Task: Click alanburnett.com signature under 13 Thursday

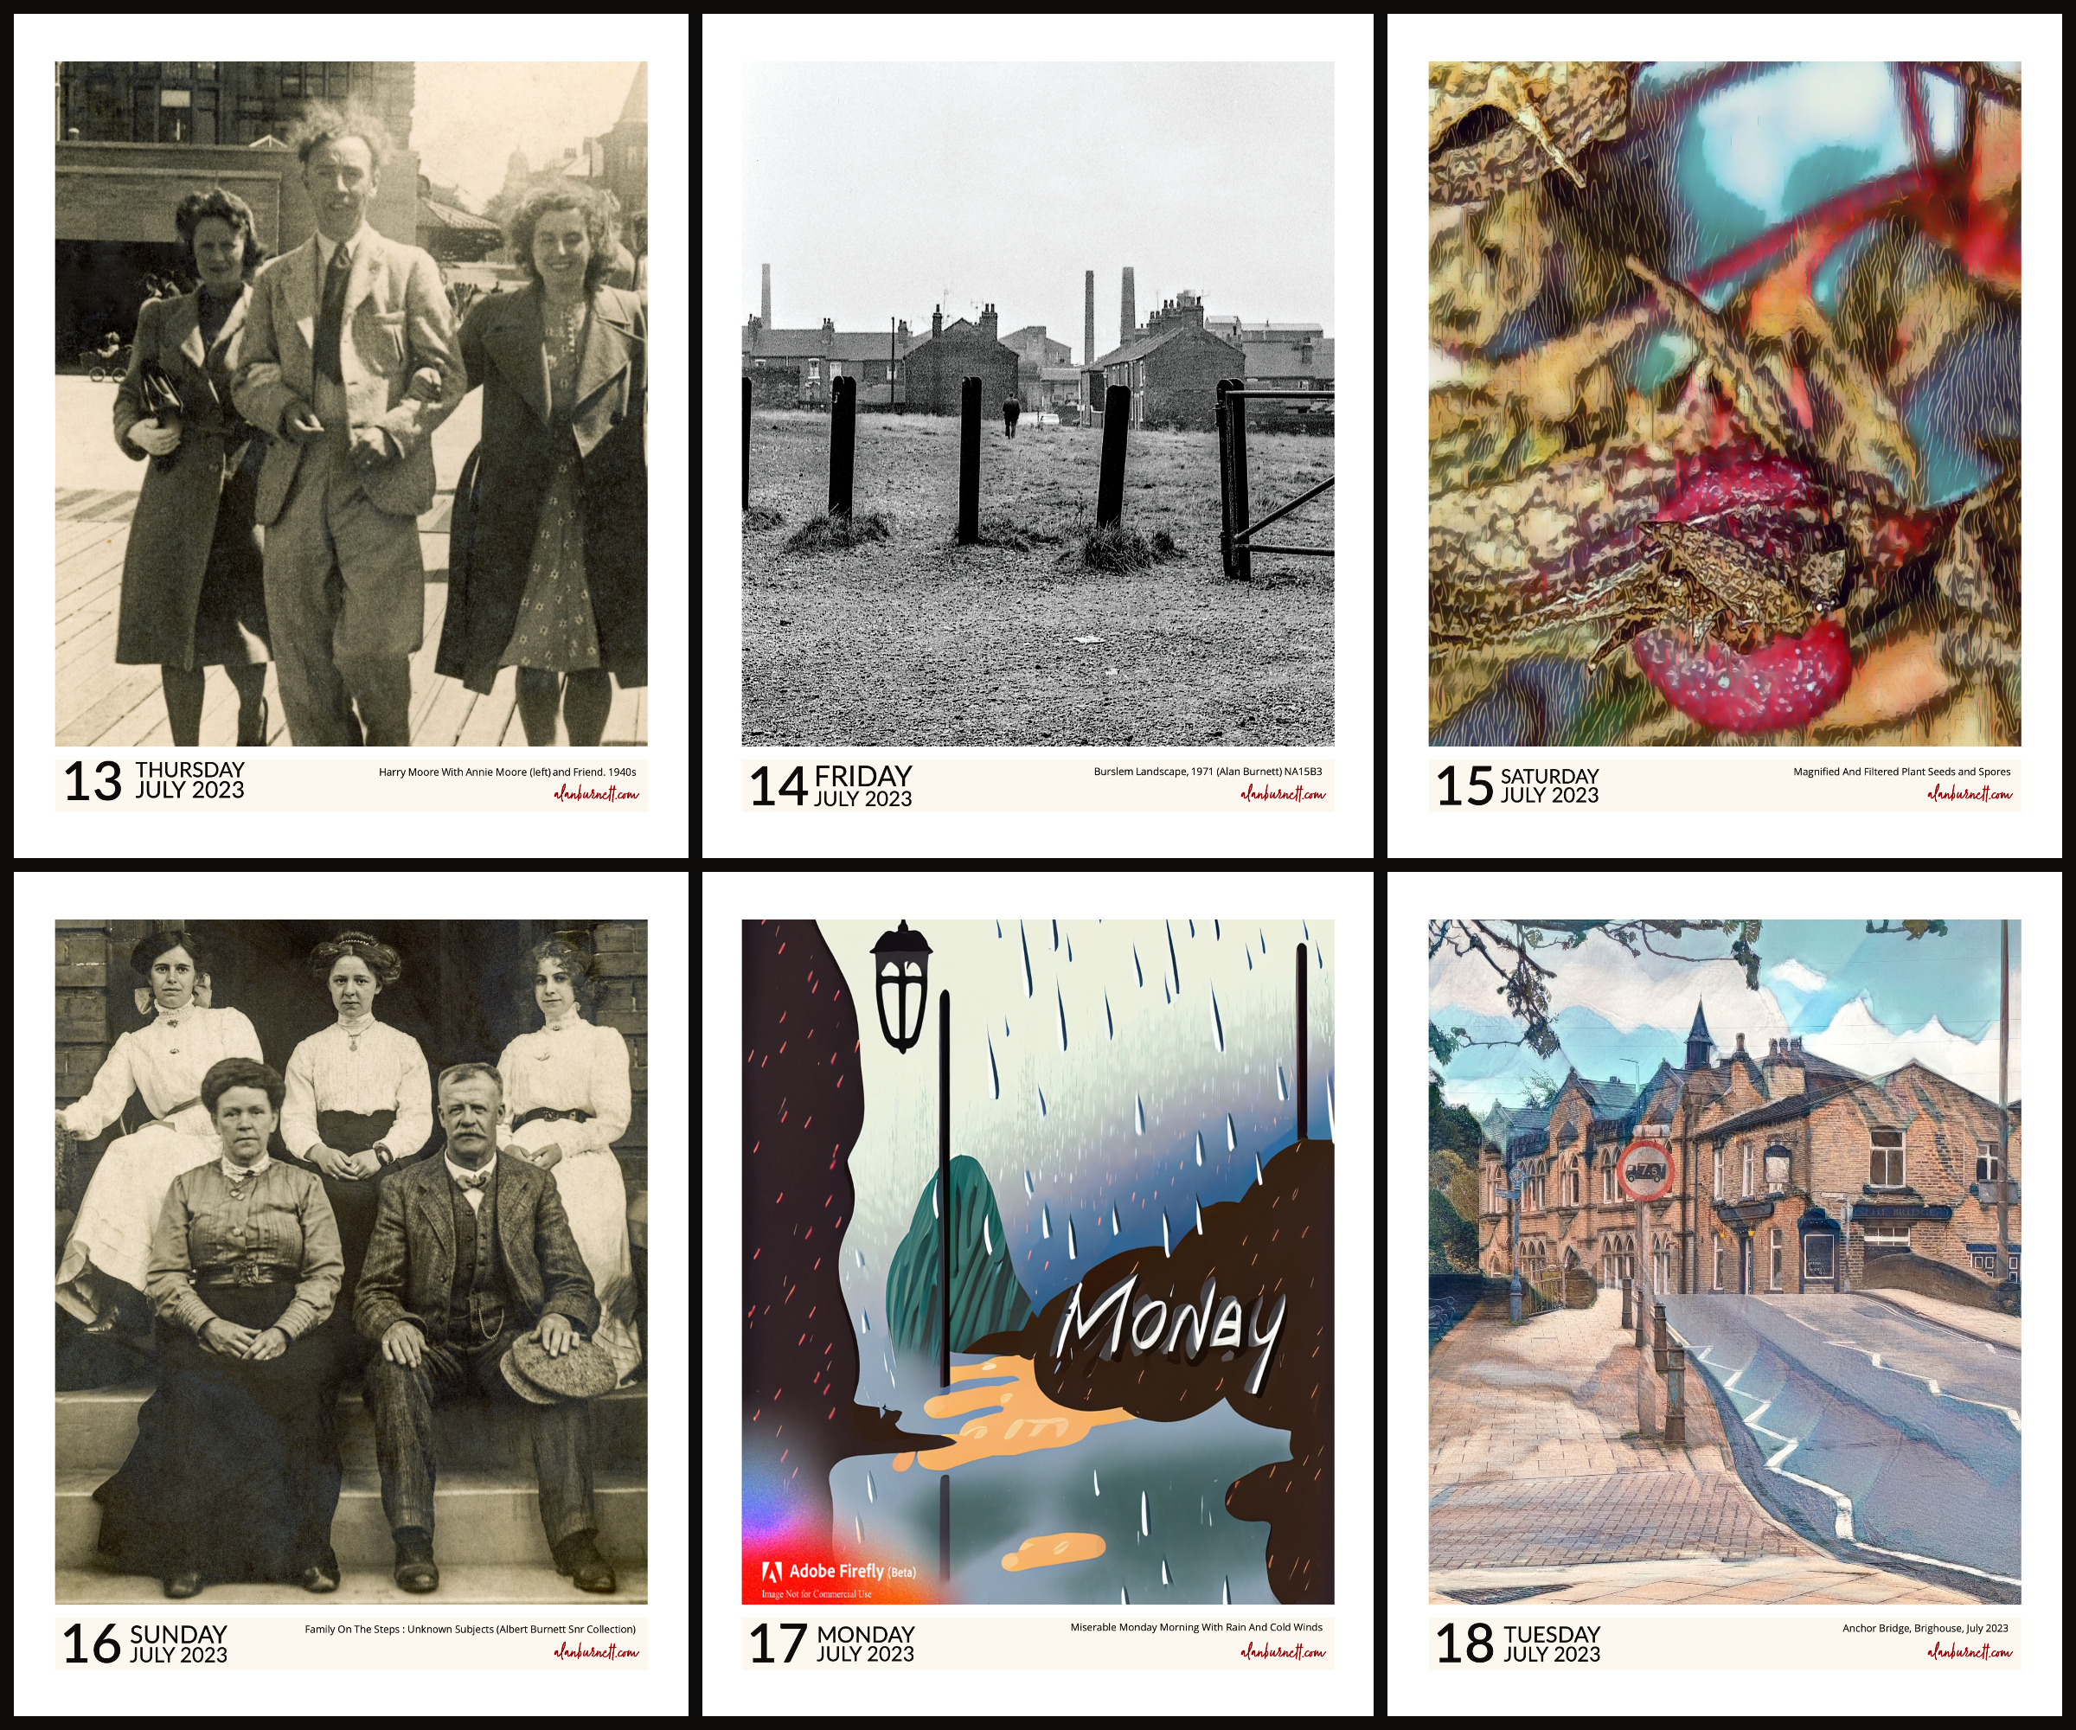Action: click(596, 793)
